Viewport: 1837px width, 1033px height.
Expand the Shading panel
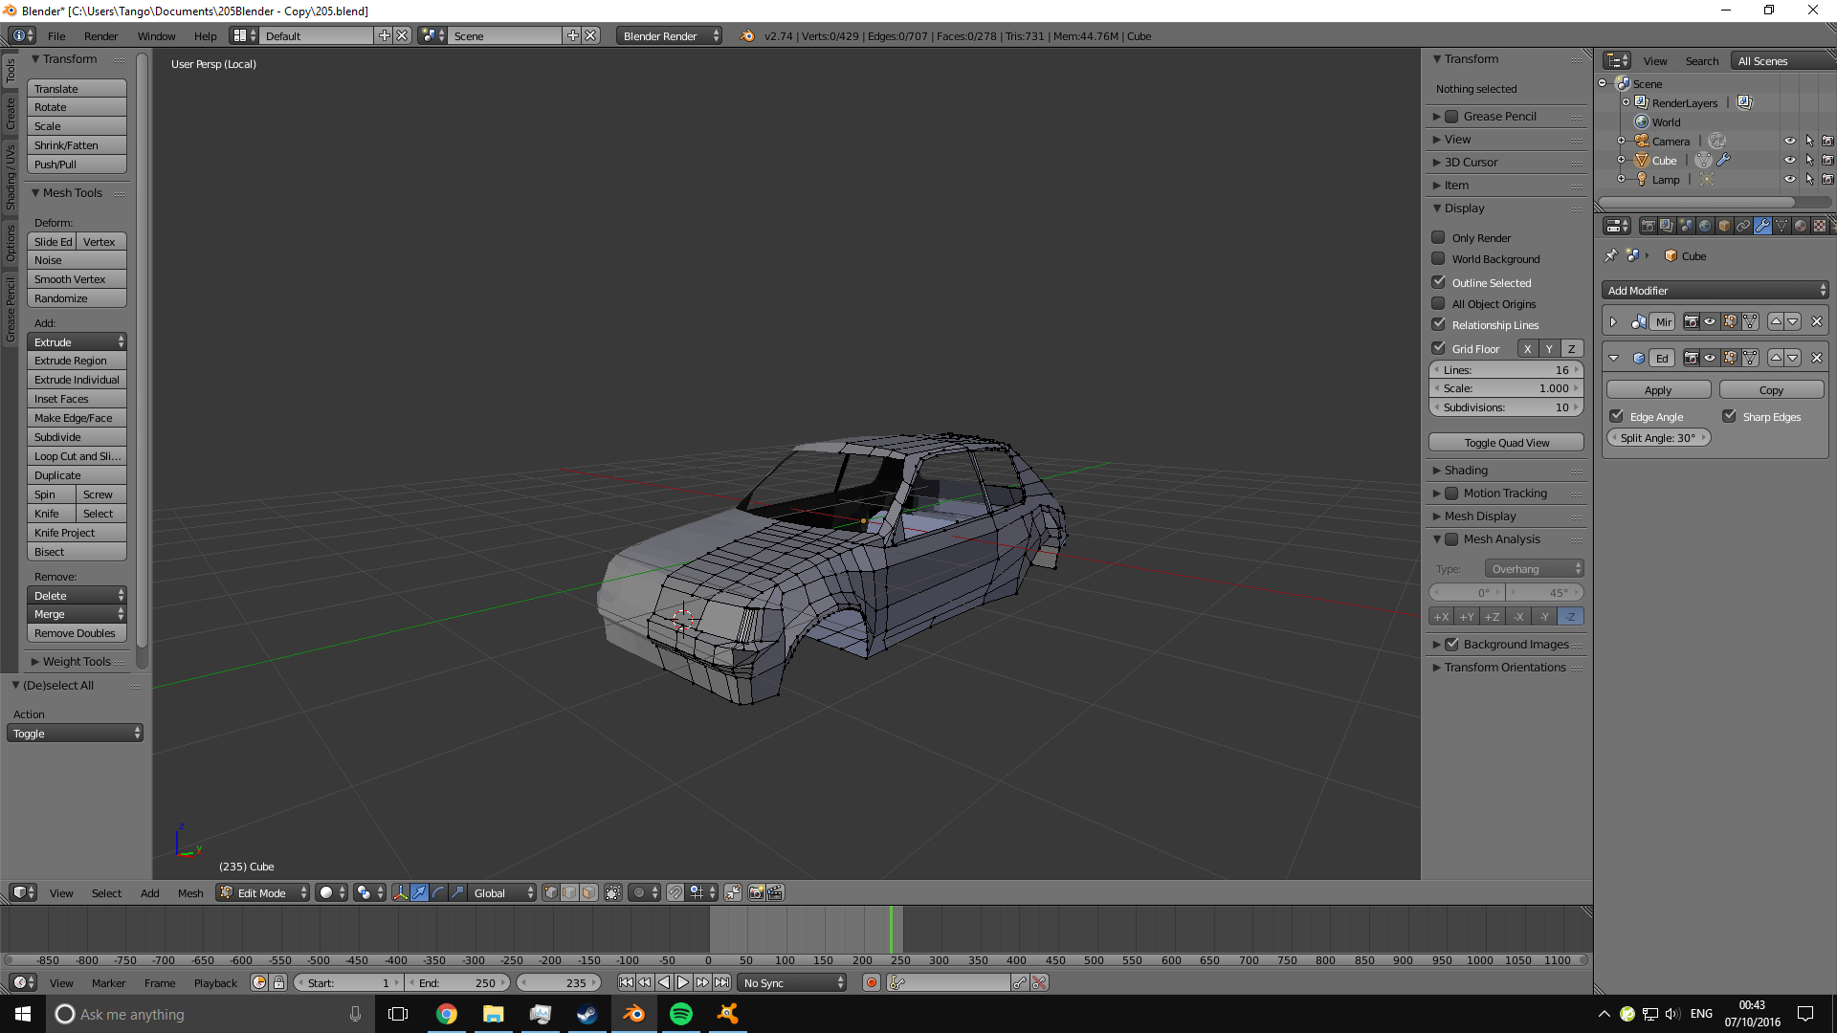1466,470
